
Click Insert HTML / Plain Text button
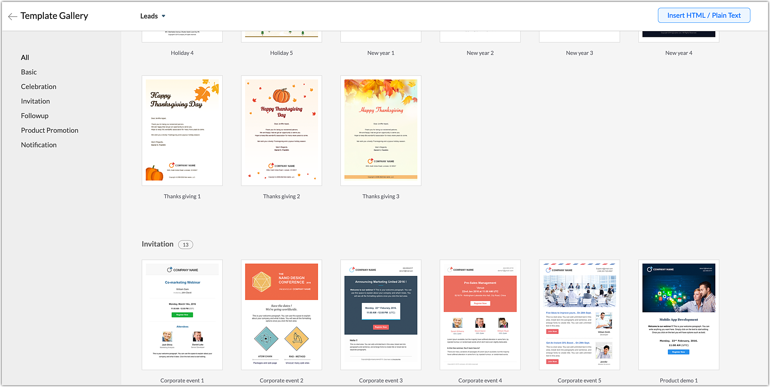coord(703,15)
